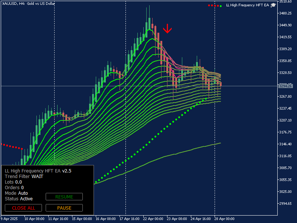
Task: Click the 2994.65 price scale label
Action: (285, 203)
